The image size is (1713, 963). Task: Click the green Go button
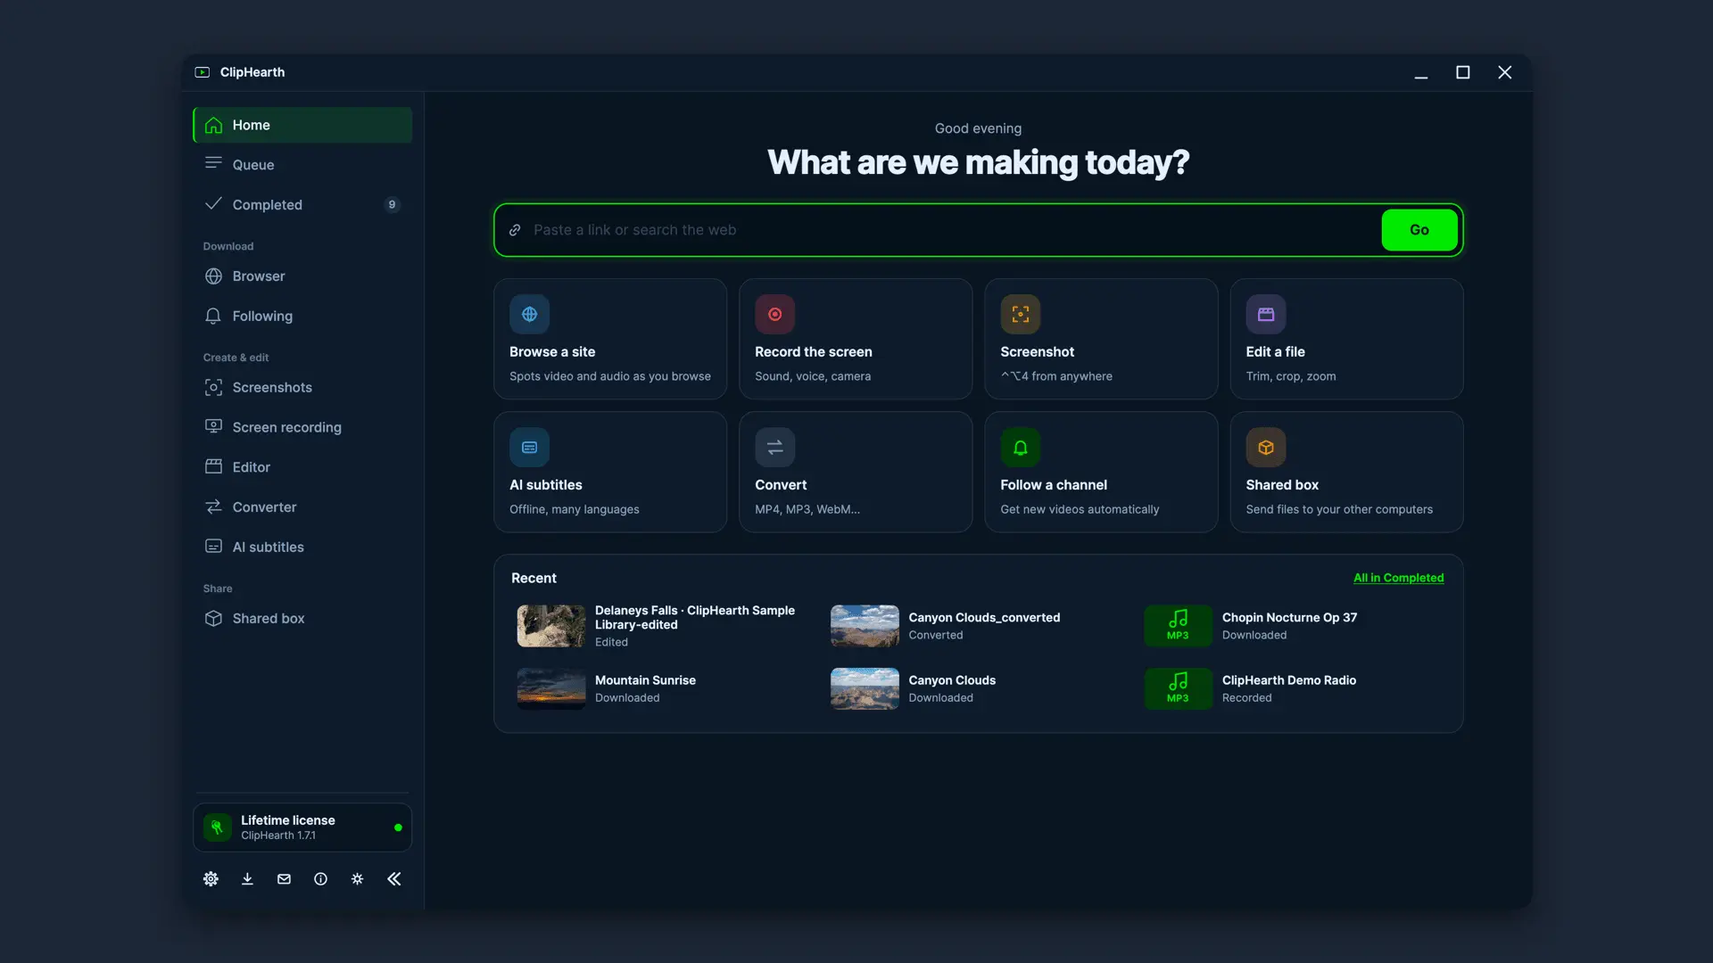pyautogui.click(x=1419, y=230)
